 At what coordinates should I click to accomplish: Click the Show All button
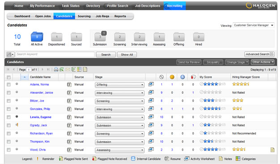pos(127,55)
